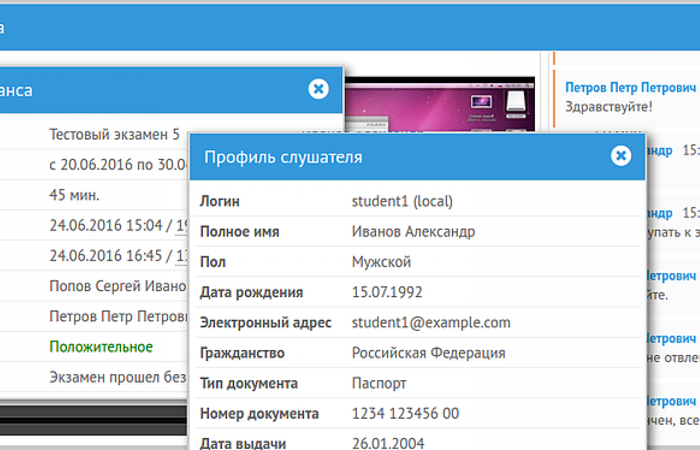700x450 pixels.
Task: Select exam period starting с 20.06.2016
Action: pos(118,164)
